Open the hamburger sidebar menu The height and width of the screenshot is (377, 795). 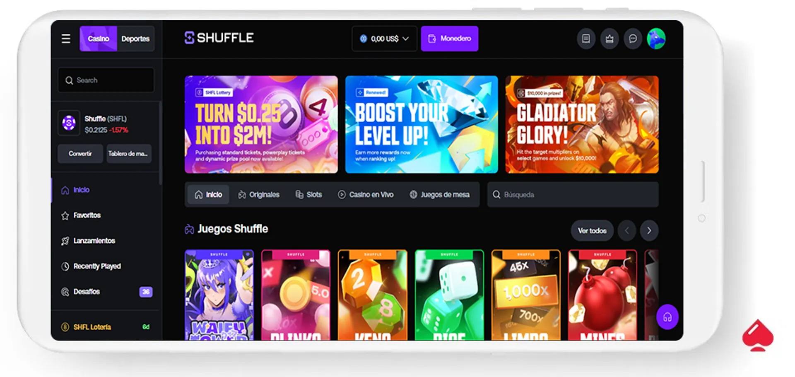pyautogui.click(x=66, y=39)
